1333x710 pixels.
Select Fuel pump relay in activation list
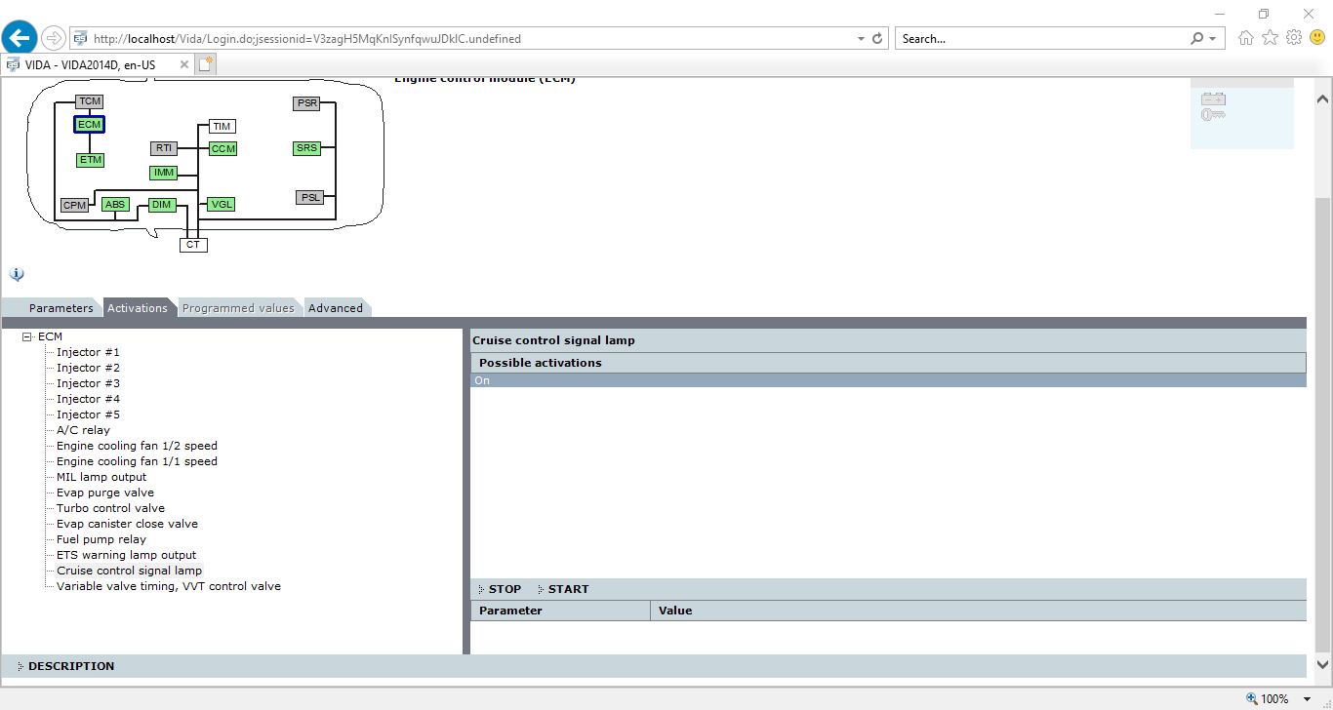(x=101, y=539)
